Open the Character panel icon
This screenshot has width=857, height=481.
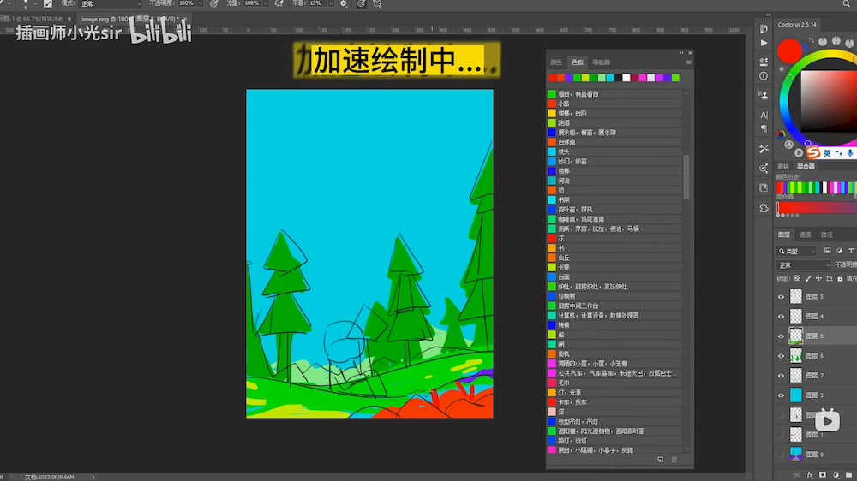pos(764,115)
